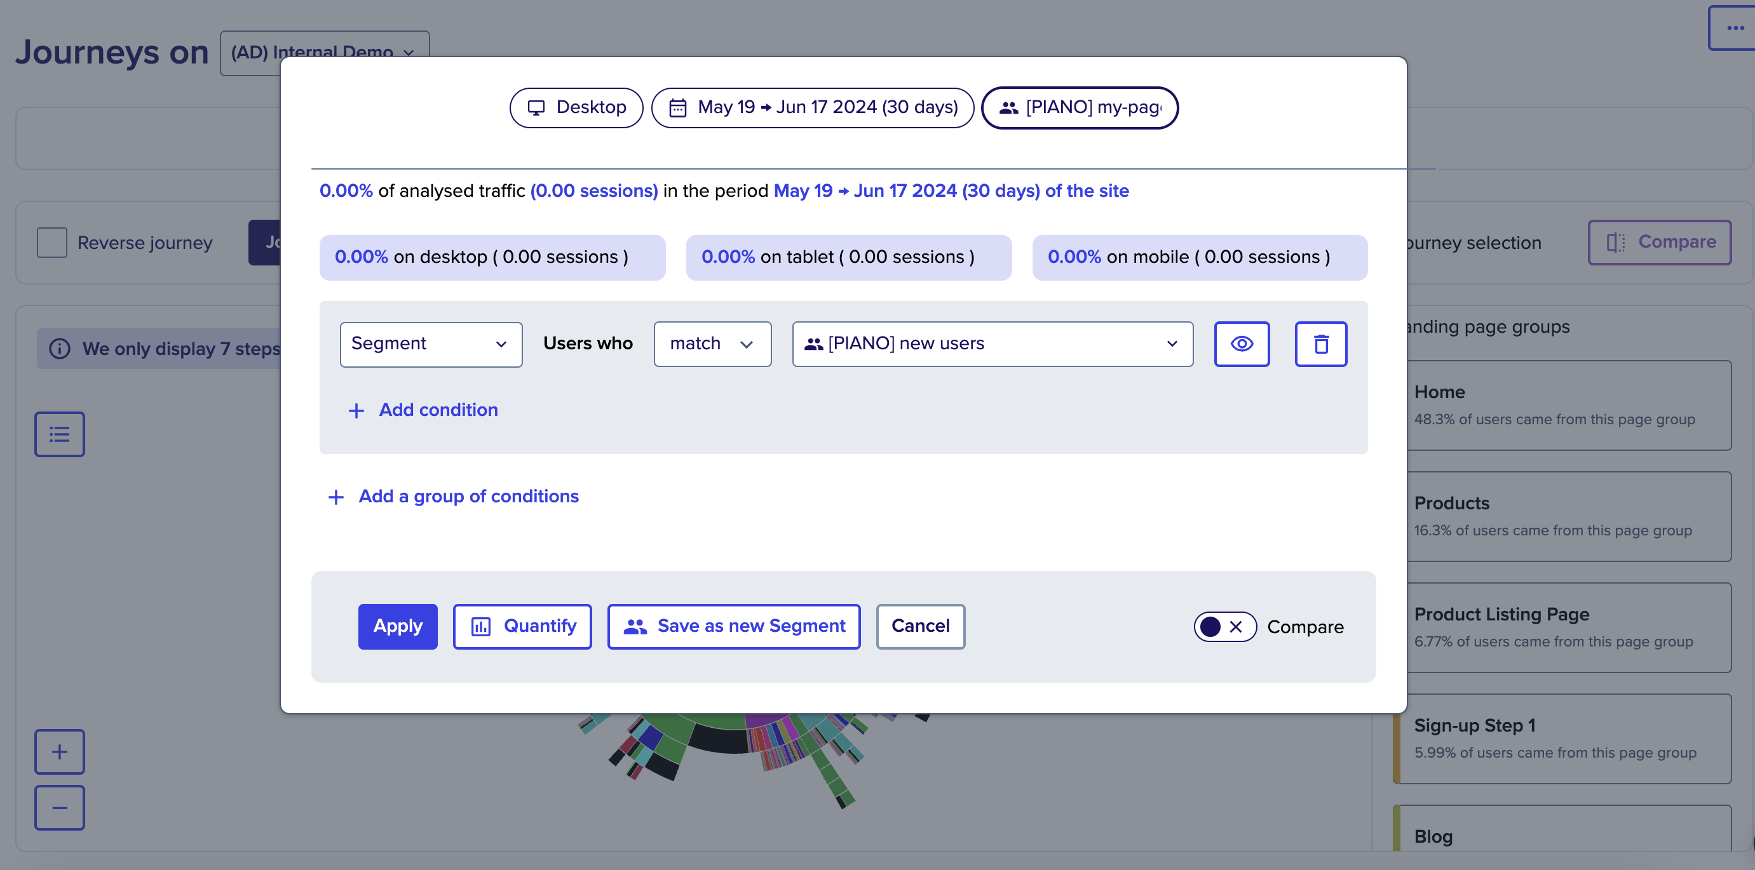Click the chart icon inside Quantify button

click(482, 626)
